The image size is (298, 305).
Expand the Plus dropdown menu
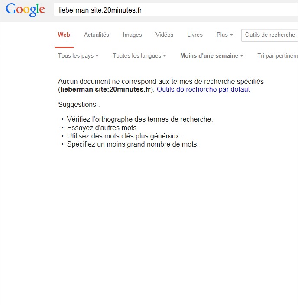pyautogui.click(x=224, y=35)
